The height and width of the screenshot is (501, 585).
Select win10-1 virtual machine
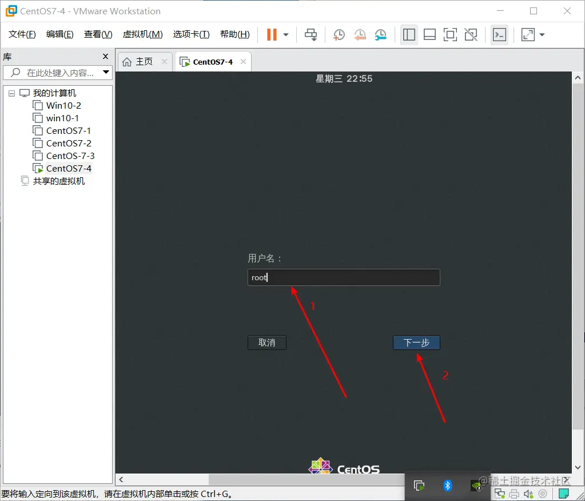pyautogui.click(x=62, y=118)
